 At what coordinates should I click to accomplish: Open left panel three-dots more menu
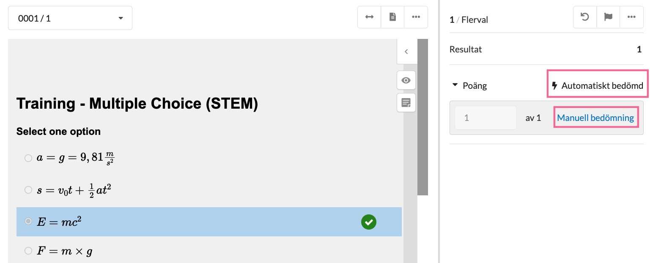pyautogui.click(x=416, y=17)
